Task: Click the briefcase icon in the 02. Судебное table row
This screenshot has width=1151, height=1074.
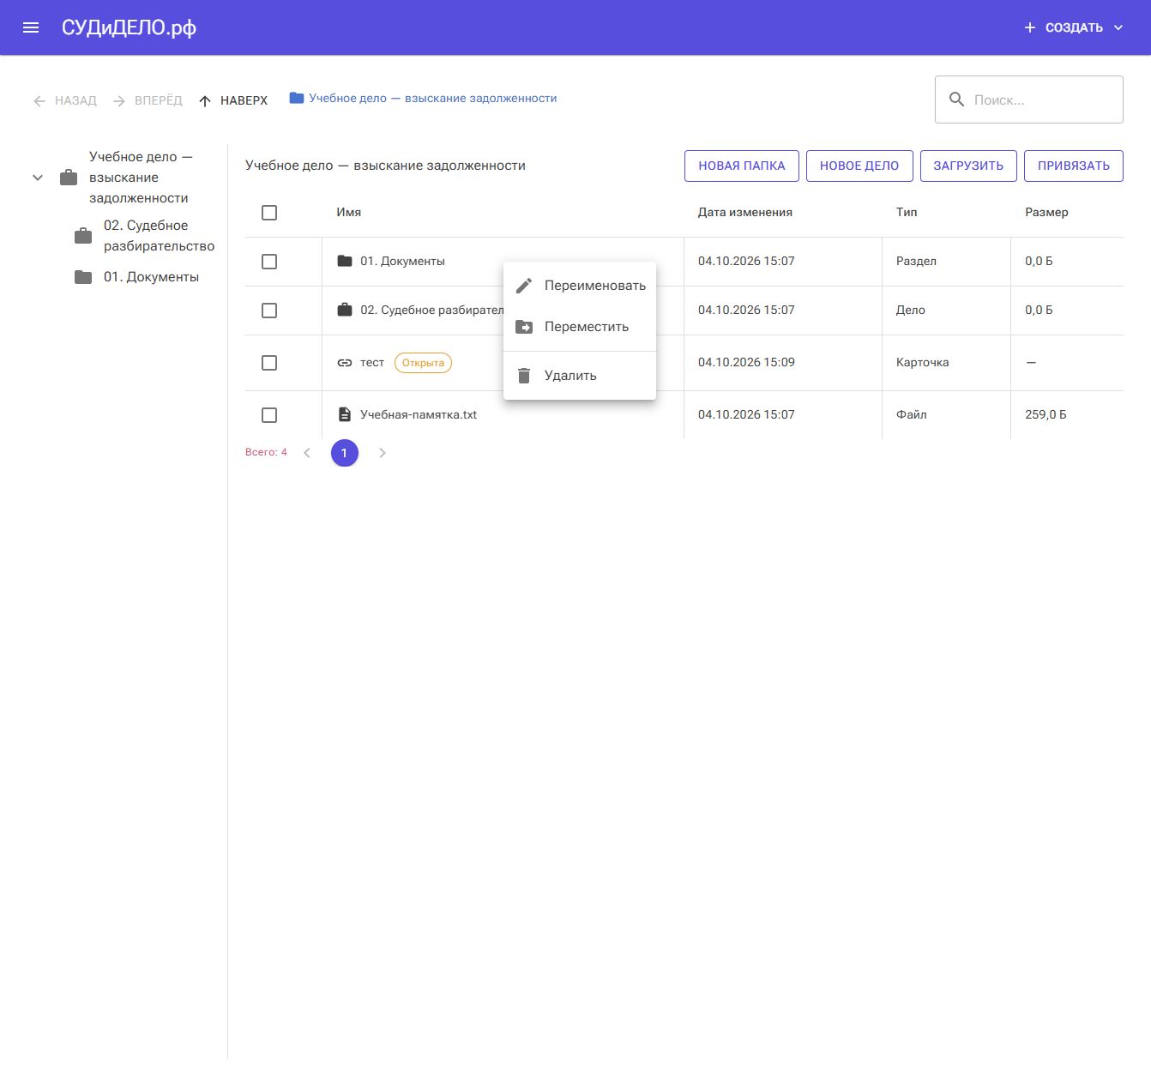Action: coord(345,310)
